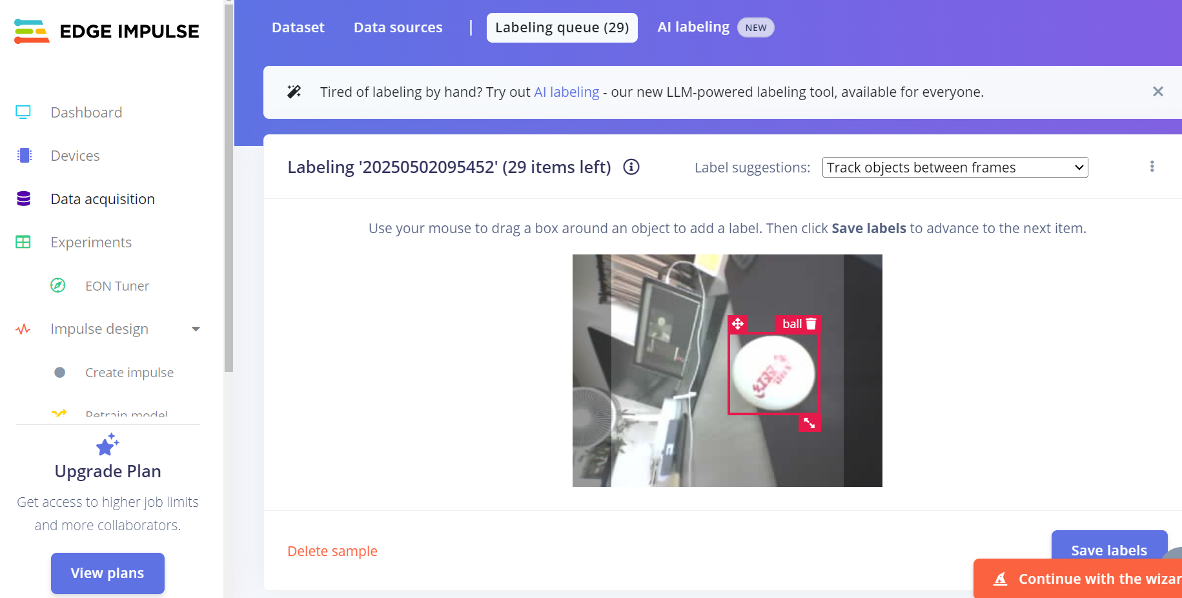
Task: Go to Dashboard in sidebar
Action: [x=87, y=112]
